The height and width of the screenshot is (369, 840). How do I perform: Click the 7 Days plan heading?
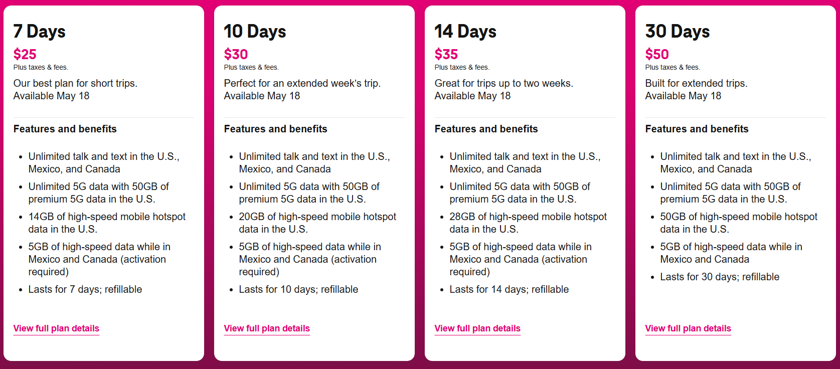(40, 32)
